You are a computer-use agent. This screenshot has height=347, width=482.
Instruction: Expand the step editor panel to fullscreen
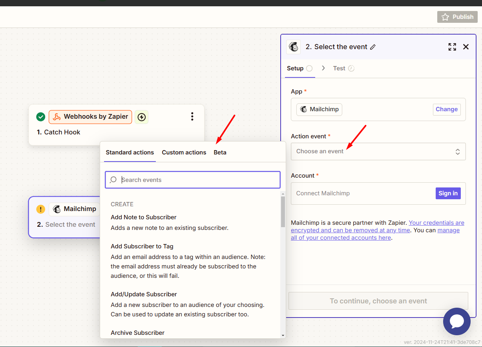pyautogui.click(x=452, y=47)
